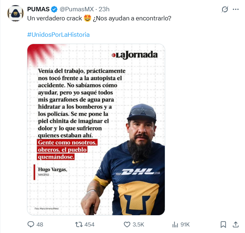Toggle the bookmark for this post

click(223, 224)
